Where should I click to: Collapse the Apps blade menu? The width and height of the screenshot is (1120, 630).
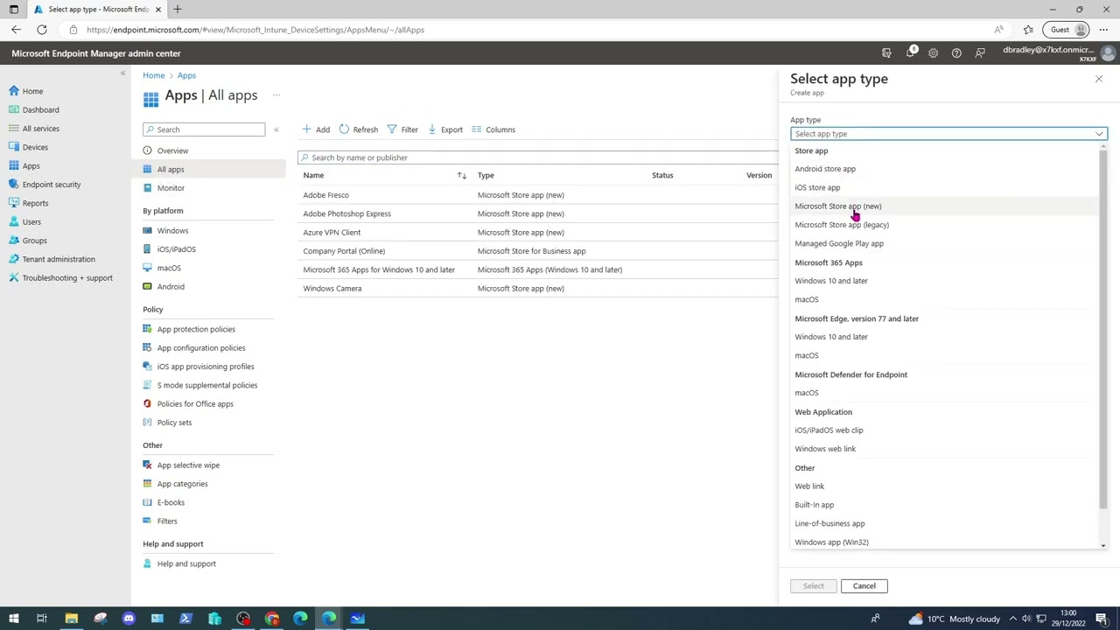click(276, 129)
